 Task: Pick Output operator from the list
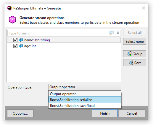coord(85,94)
